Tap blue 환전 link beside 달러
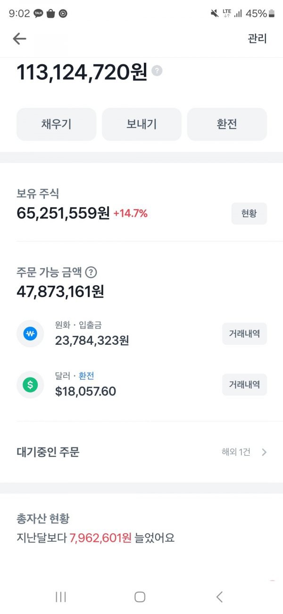This screenshot has width=283, height=614. coord(86,376)
